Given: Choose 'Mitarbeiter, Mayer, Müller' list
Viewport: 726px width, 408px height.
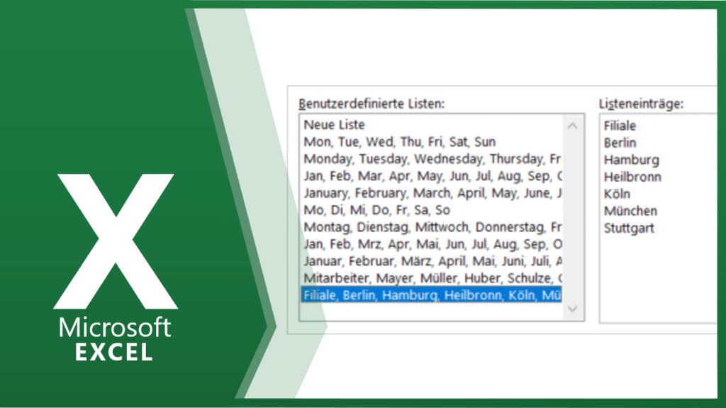Looking at the screenshot, I should click(432, 278).
